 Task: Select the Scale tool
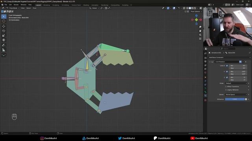(4, 36)
